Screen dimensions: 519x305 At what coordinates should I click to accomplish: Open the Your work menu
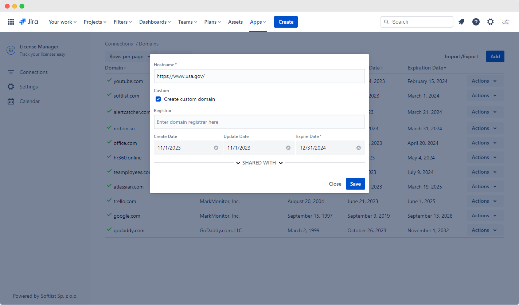[63, 22]
